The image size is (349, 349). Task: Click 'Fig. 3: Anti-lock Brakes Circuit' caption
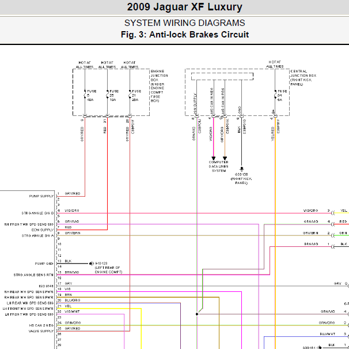pyautogui.click(x=184, y=35)
